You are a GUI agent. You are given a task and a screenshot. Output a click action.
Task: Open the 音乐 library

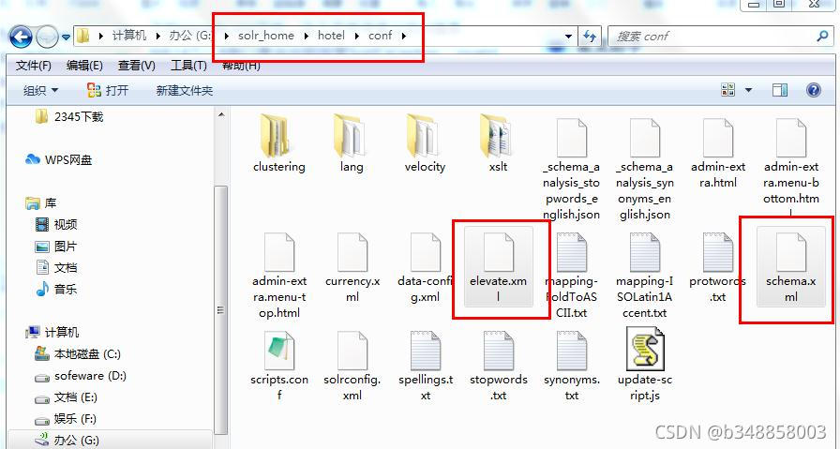tap(56, 289)
